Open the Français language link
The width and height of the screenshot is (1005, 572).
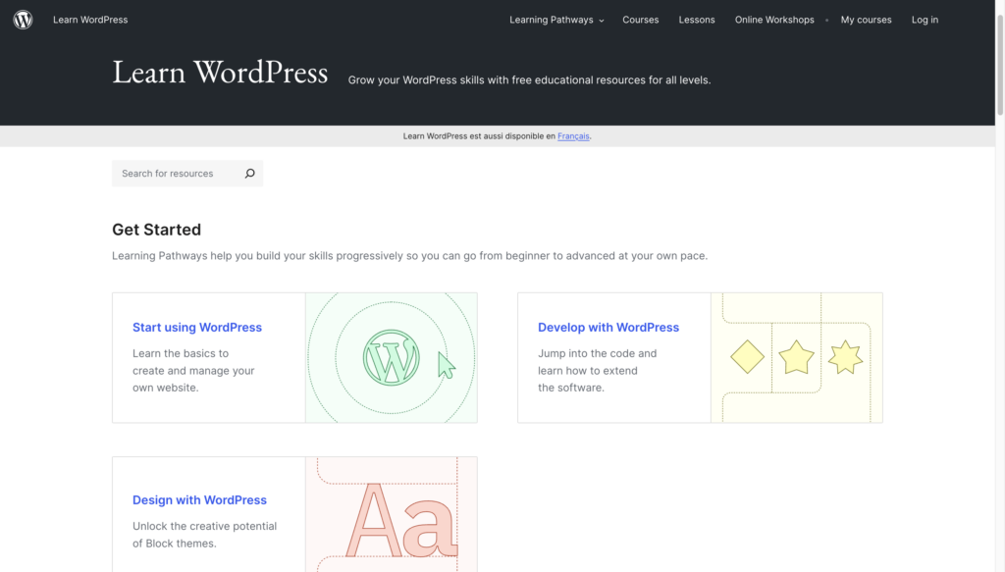[x=573, y=136]
